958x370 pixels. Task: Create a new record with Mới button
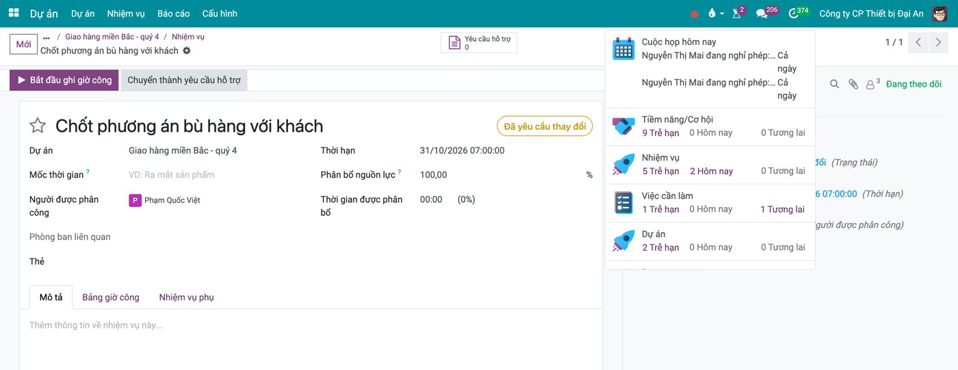pyautogui.click(x=24, y=44)
